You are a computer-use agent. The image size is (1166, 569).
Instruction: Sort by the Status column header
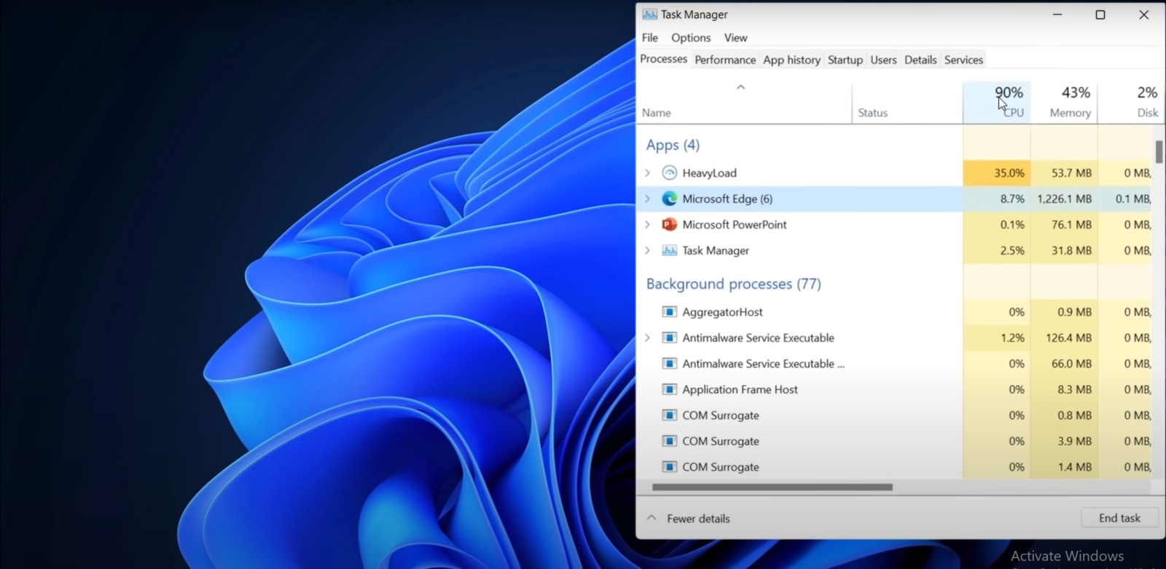pyautogui.click(x=907, y=102)
